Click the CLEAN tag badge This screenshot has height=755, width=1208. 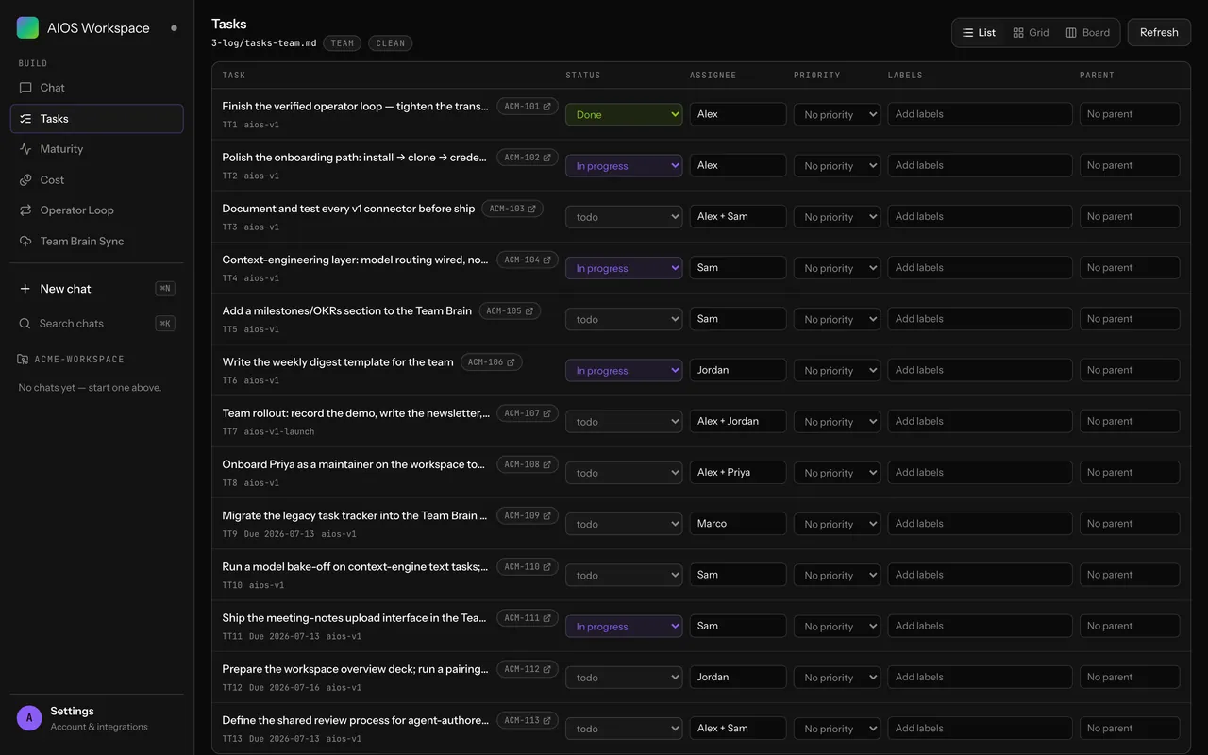tap(390, 43)
